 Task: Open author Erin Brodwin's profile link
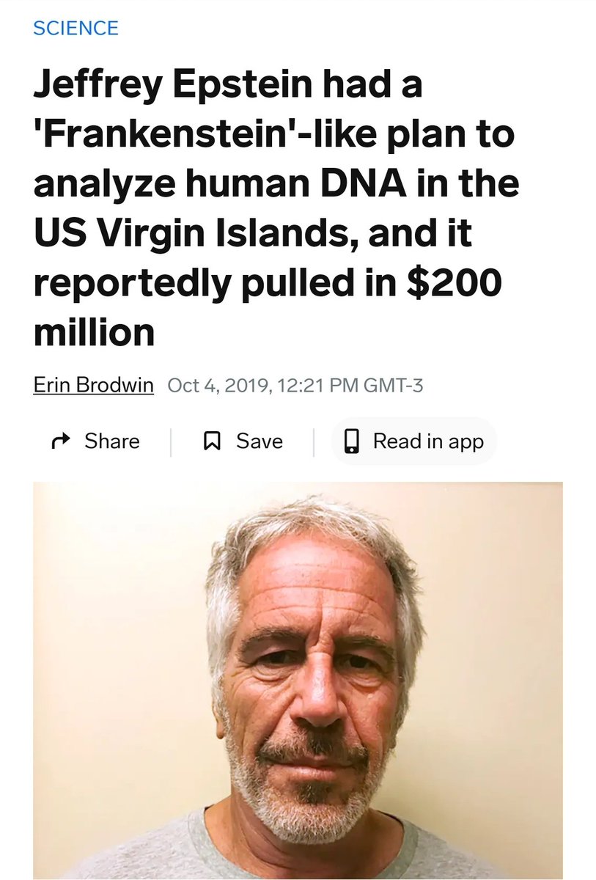pyautogui.click(x=93, y=385)
